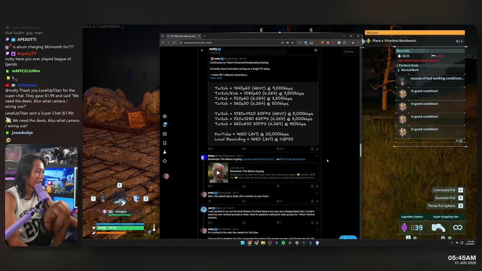Screen dimensions: 482x271
Task: Bookmark Natas's Remember This Before Arguing post
Action: [x=312, y=186]
